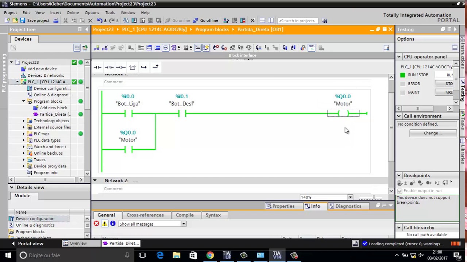Open the Help menu
467x262 pixels.
point(145,13)
